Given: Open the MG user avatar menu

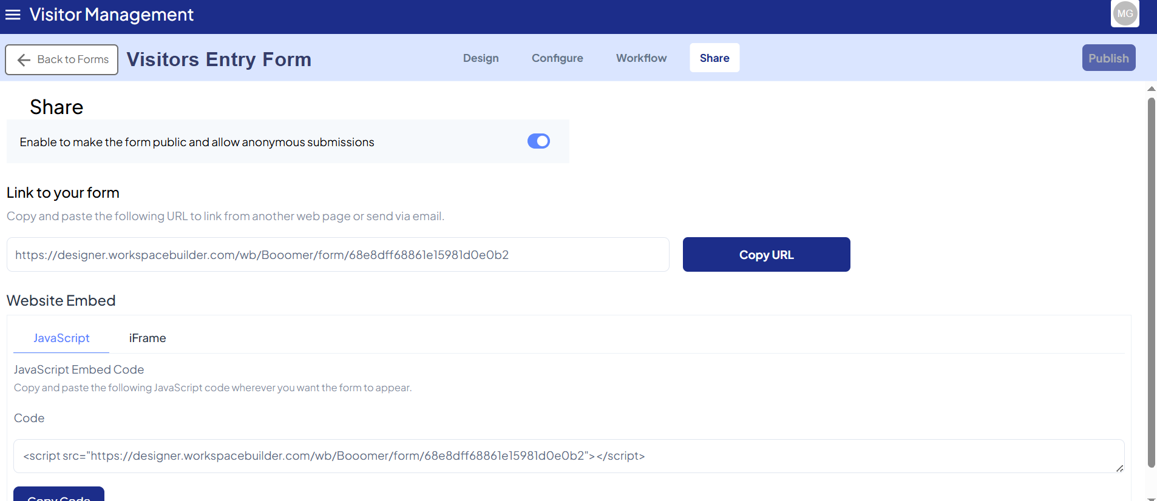Looking at the screenshot, I should [x=1125, y=14].
